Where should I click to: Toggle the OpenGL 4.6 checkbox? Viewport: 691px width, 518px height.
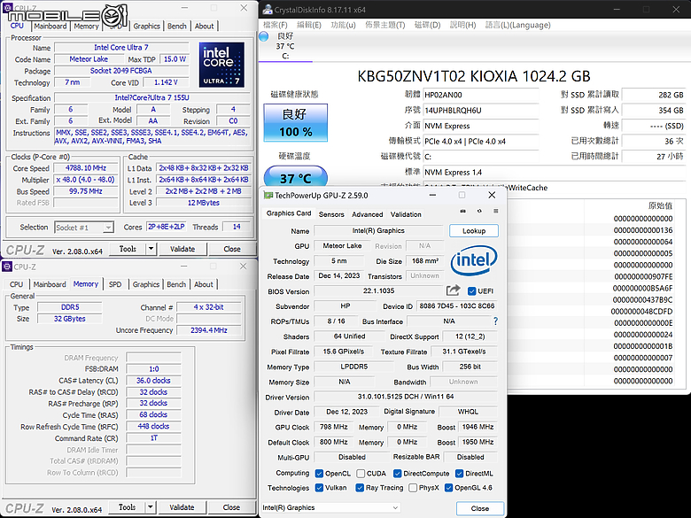pos(448,488)
